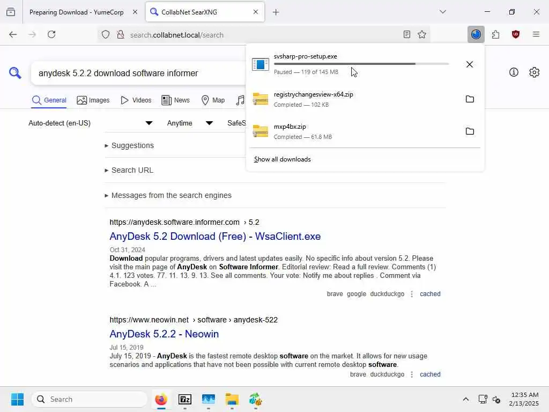Screen dimensions: 549x412
Task: Open SearXNG preferences gear icon
Action: click(x=534, y=72)
